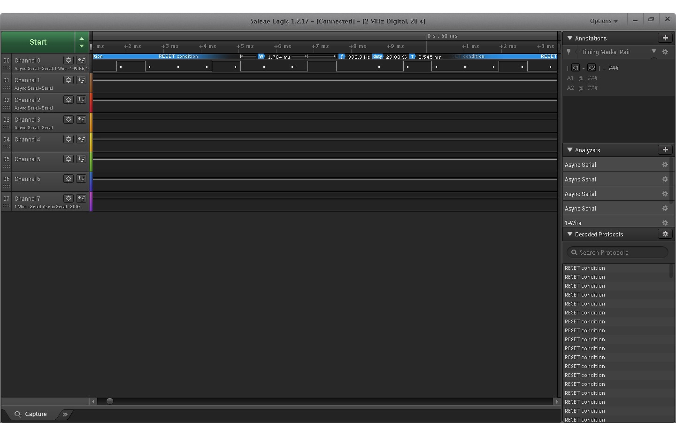Open Channel 2 settings gear
676x423 pixels.
tap(69, 100)
